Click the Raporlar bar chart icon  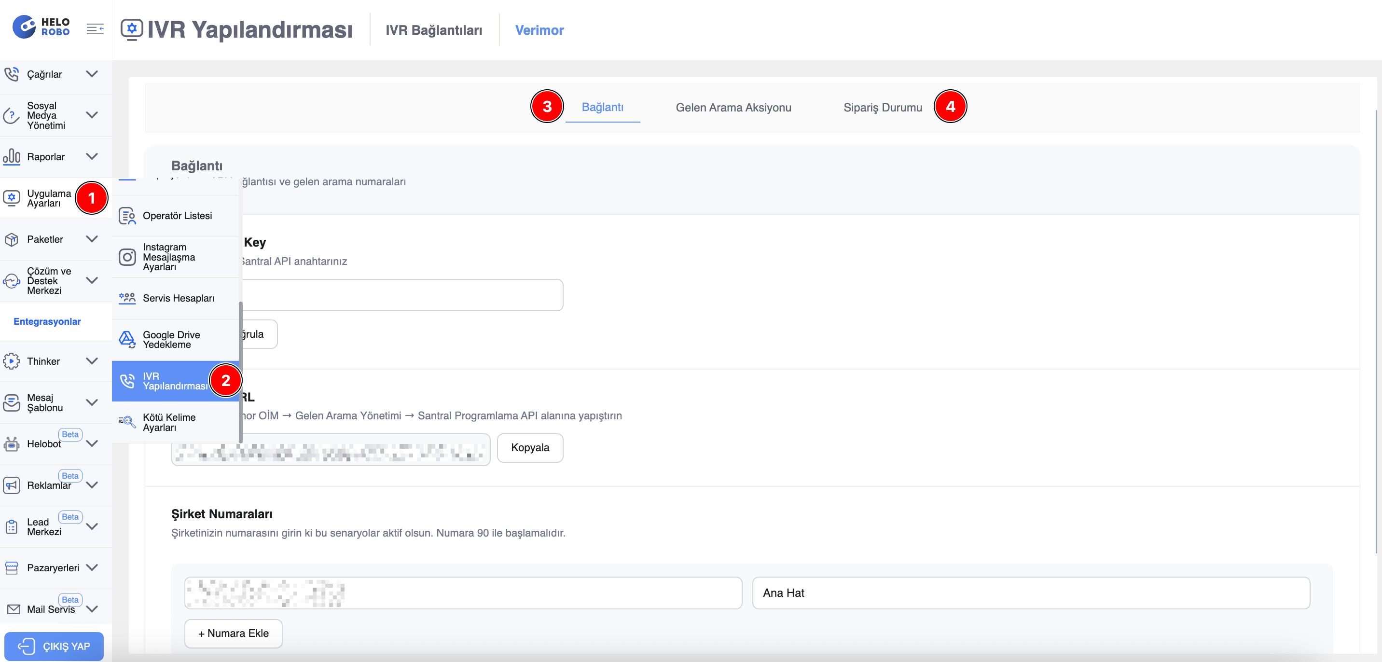pyautogui.click(x=11, y=157)
